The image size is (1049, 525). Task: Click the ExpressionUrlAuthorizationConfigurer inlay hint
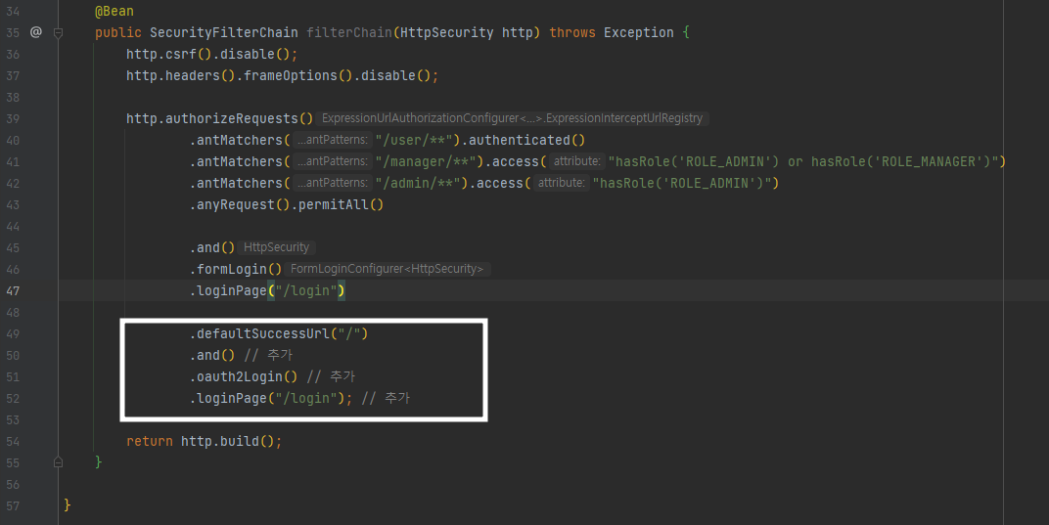click(x=512, y=118)
